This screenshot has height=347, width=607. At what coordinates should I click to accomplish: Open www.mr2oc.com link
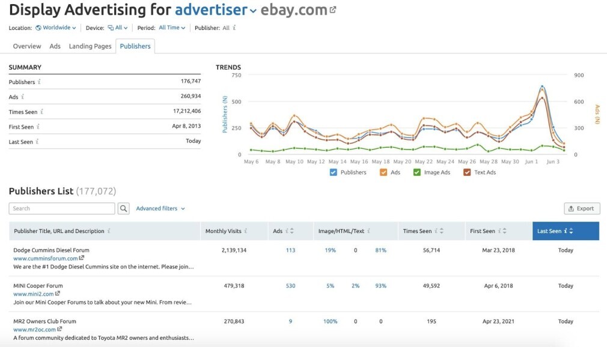34,330
